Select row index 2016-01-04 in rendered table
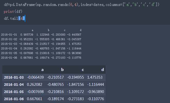Viewport: 170px width, 103px height. pos(14,85)
